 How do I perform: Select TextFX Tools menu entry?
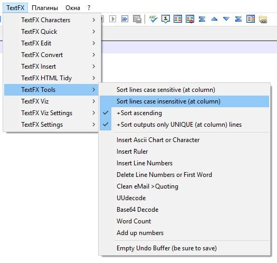click(x=51, y=90)
